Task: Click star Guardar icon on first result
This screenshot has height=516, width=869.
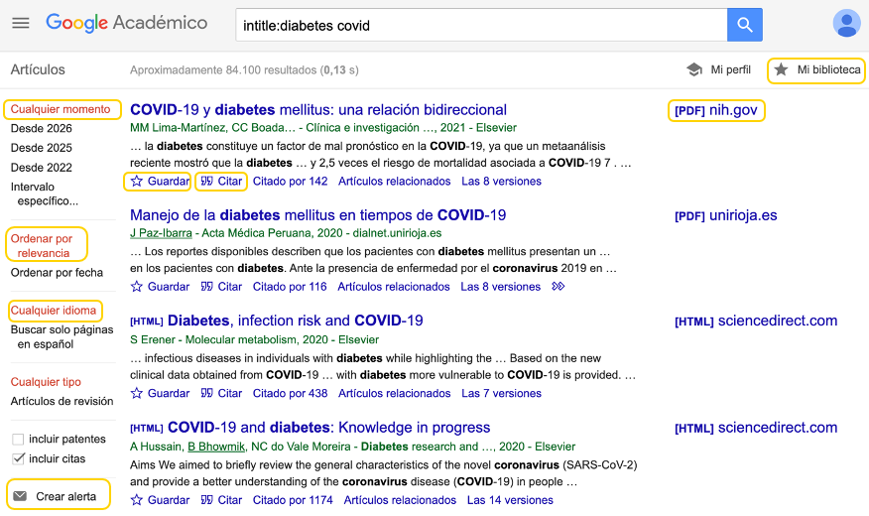Action: (x=137, y=182)
